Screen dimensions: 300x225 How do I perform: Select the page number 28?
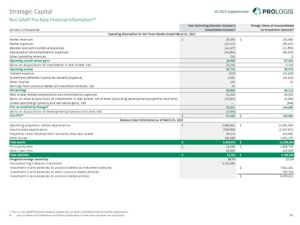[x=291, y=215]
